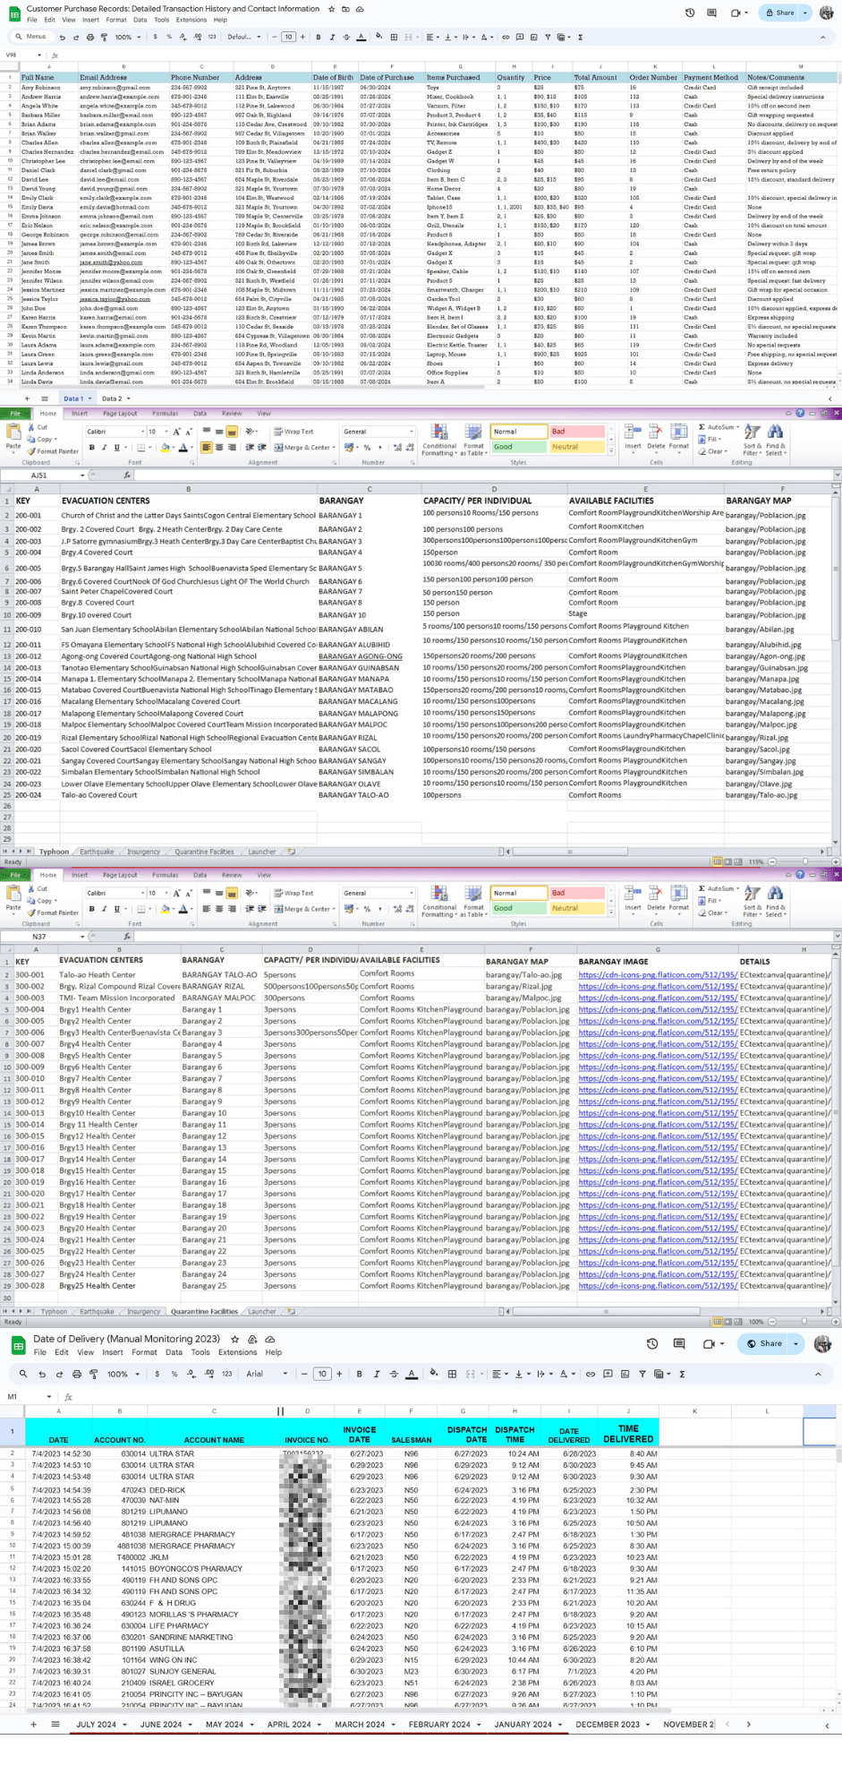Open flaticon link in row 300-028 Brgy25 Health Center
842x1791 pixels.
[658, 1286]
